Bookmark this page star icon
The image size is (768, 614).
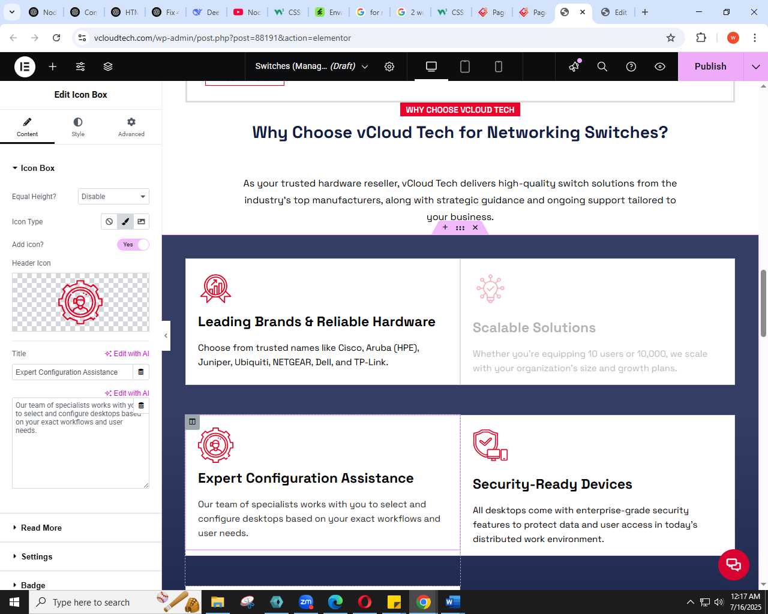(671, 38)
